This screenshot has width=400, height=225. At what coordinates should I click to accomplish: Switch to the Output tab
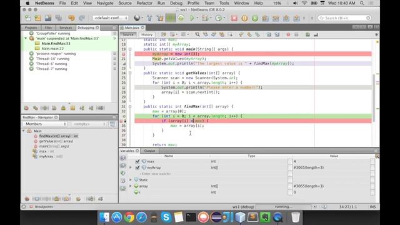tap(149, 151)
